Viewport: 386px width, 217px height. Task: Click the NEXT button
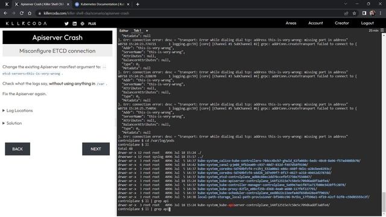tap(96, 149)
